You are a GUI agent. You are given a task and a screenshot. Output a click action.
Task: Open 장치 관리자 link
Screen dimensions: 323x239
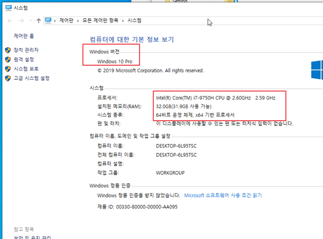[26, 50]
